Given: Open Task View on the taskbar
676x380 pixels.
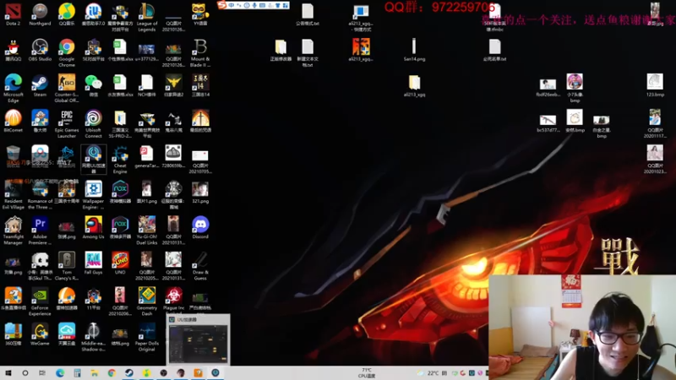Looking at the screenshot, I should click(x=42, y=373).
